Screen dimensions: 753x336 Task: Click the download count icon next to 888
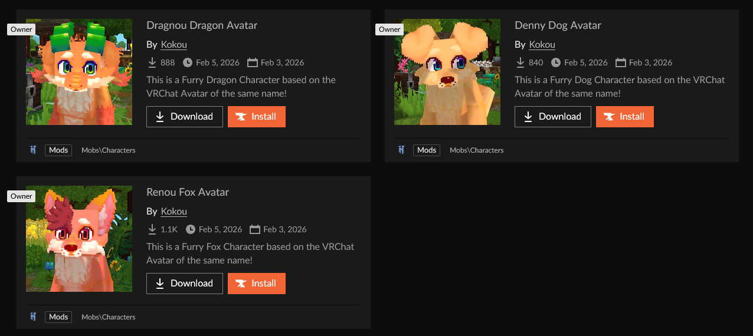(x=152, y=62)
